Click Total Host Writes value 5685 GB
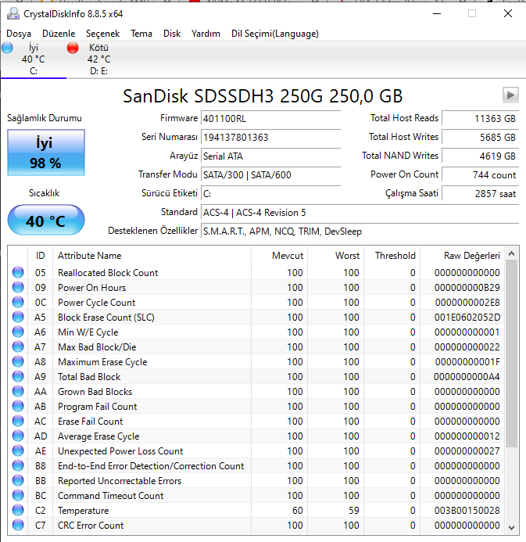This screenshot has height=542, width=526. click(481, 137)
